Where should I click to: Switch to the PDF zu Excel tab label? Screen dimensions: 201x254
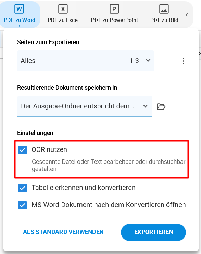[63, 20]
